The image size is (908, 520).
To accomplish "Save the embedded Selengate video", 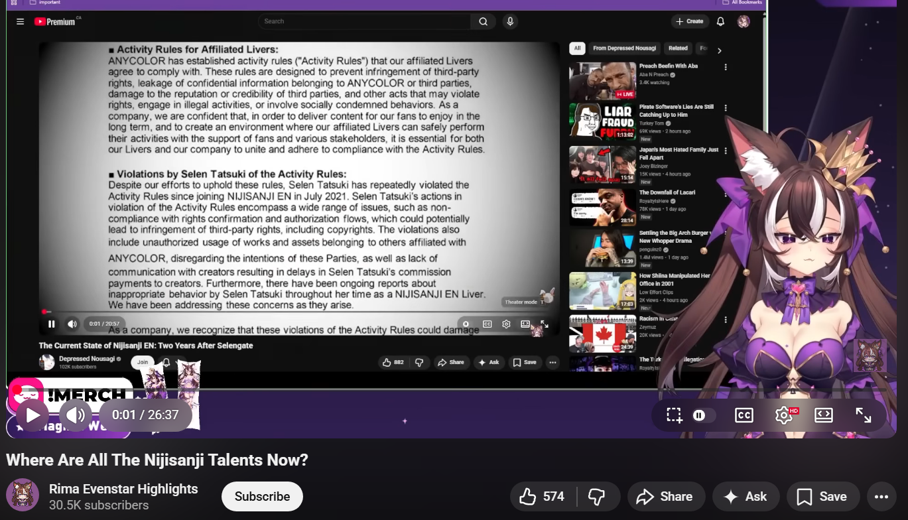I will click(525, 362).
